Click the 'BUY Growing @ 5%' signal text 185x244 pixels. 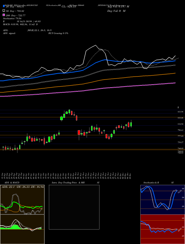pos(58,33)
